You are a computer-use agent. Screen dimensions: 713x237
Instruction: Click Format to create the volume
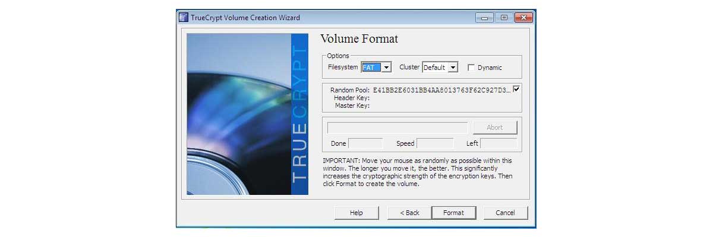point(453,213)
